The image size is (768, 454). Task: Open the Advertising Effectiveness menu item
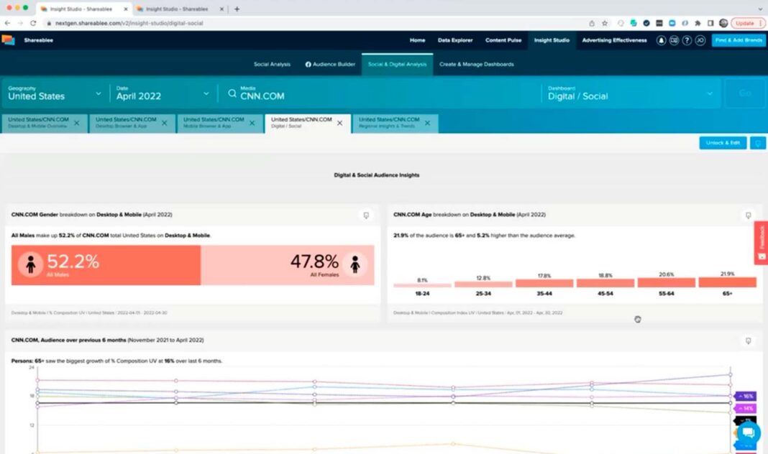(614, 40)
